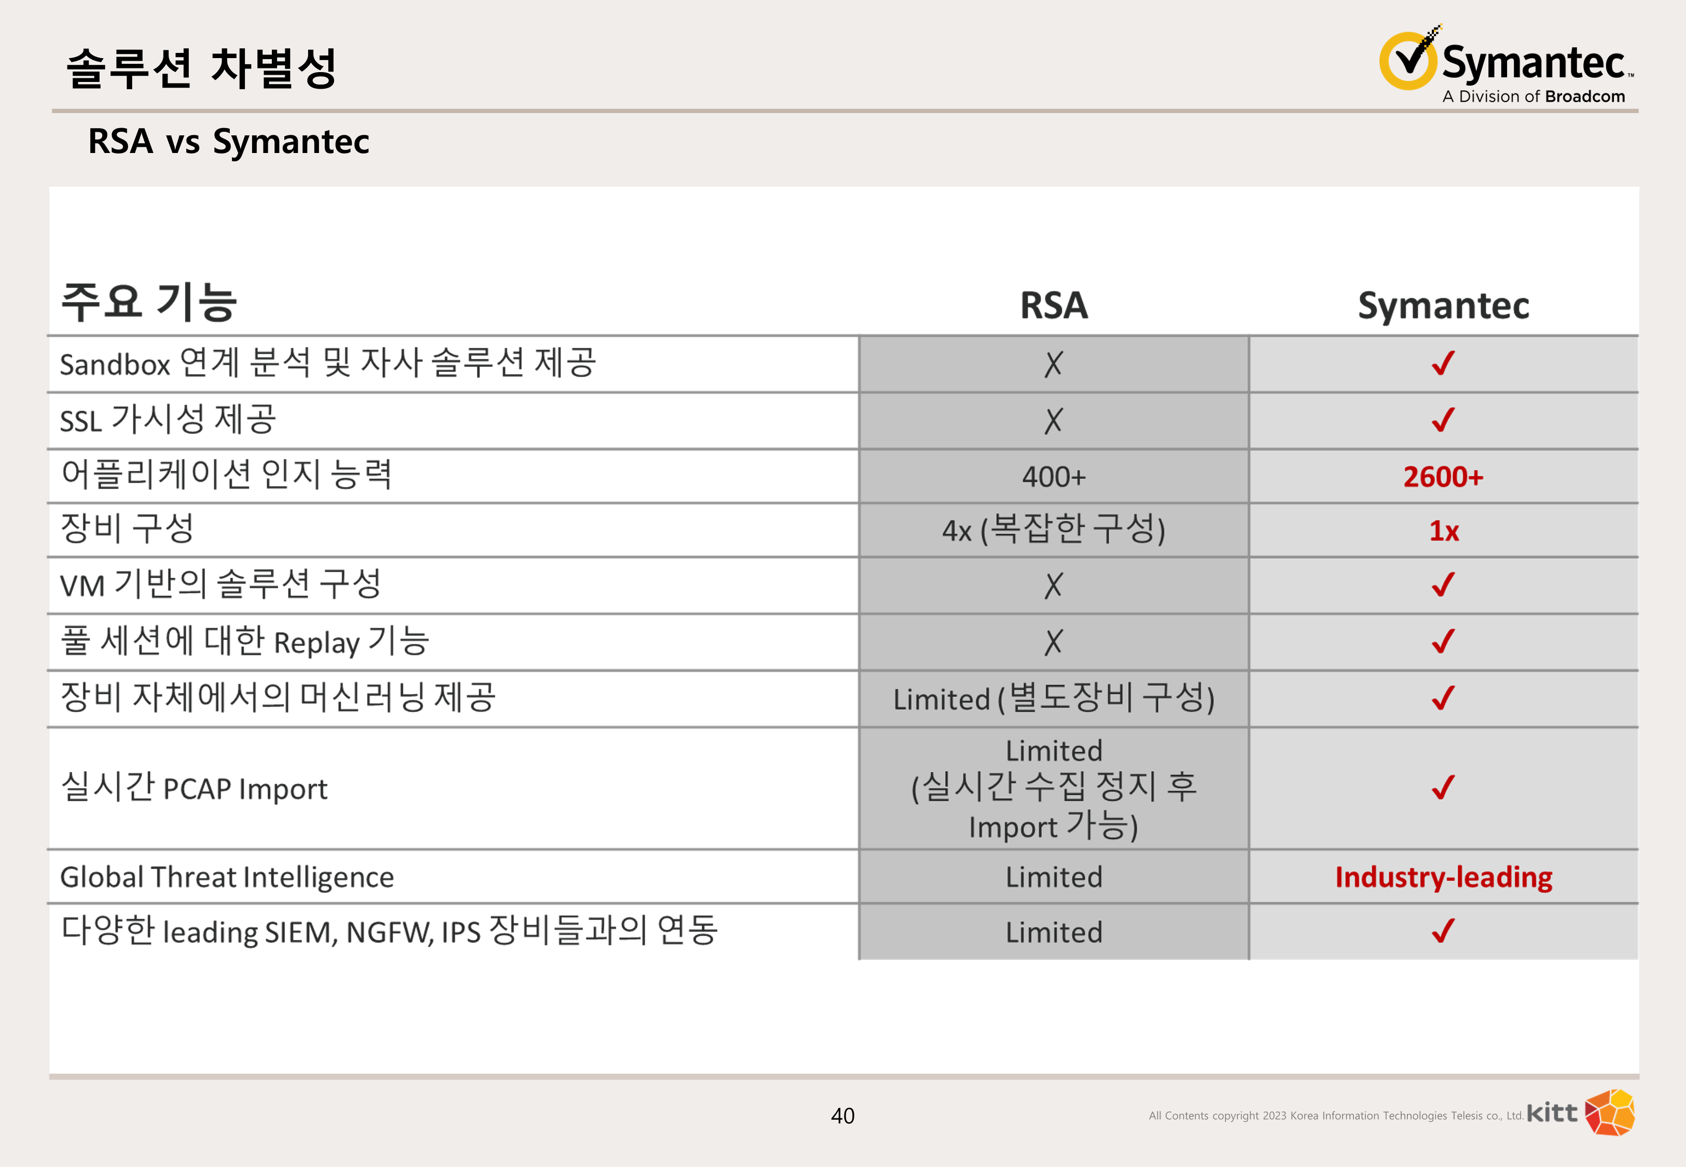The height and width of the screenshot is (1167, 1686).
Task: Click RSA's X mark for VM 기반 row
Action: (x=1053, y=586)
